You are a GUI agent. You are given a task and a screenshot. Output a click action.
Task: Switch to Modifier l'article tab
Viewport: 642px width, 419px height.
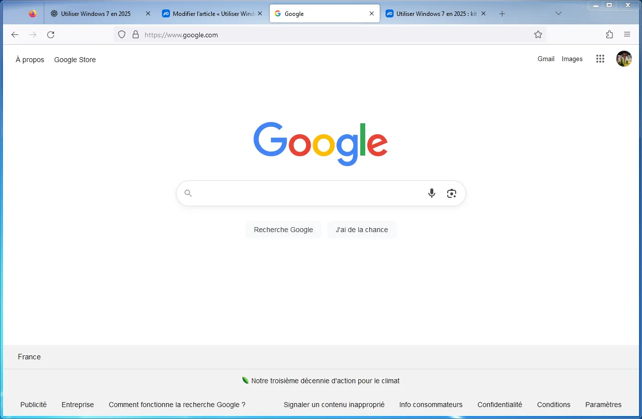point(212,14)
